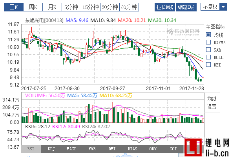The width and height of the screenshot is (230, 157).
Task: Switch to the W%R indicator tab
Action: tap(92, 149)
